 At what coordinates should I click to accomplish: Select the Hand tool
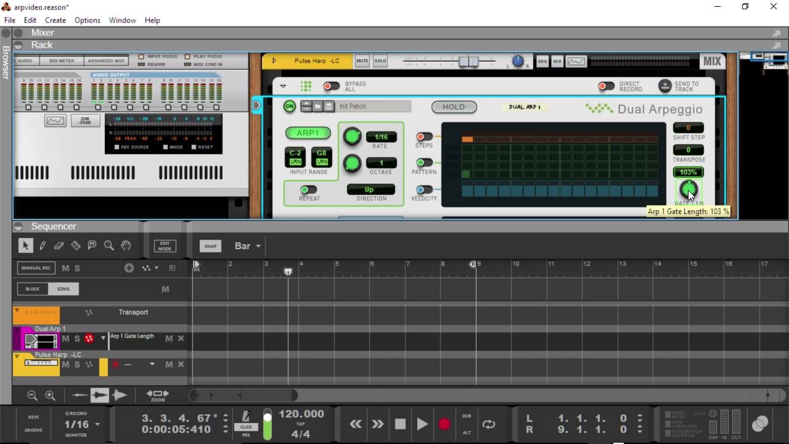click(x=126, y=245)
